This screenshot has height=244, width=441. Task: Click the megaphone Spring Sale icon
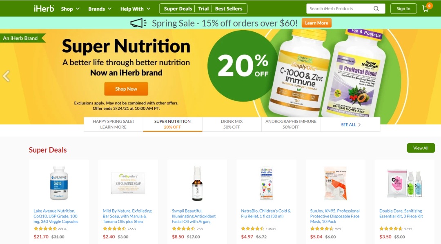coord(138,23)
